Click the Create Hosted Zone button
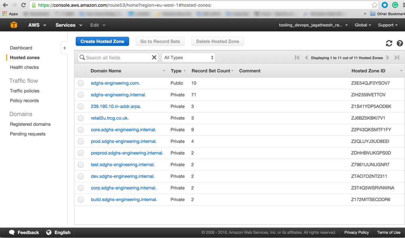Image resolution: width=405 pixels, height=238 pixels. point(102,41)
